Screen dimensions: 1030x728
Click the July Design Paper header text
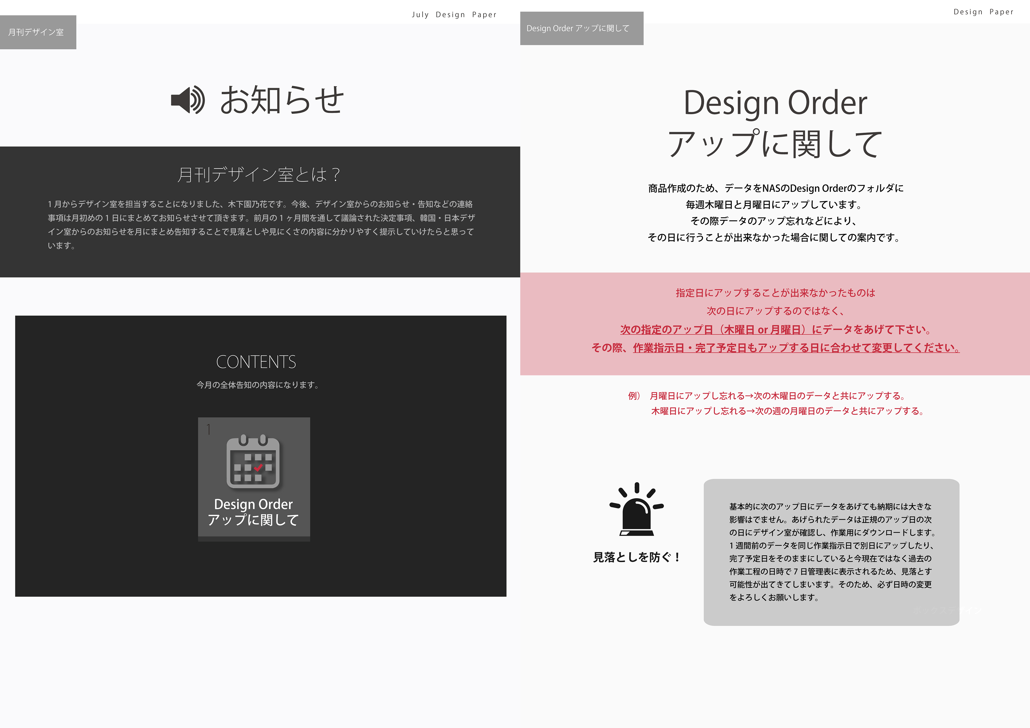454,14
